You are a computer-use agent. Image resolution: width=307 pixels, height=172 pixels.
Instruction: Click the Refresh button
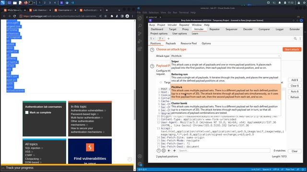tap(295, 97)
